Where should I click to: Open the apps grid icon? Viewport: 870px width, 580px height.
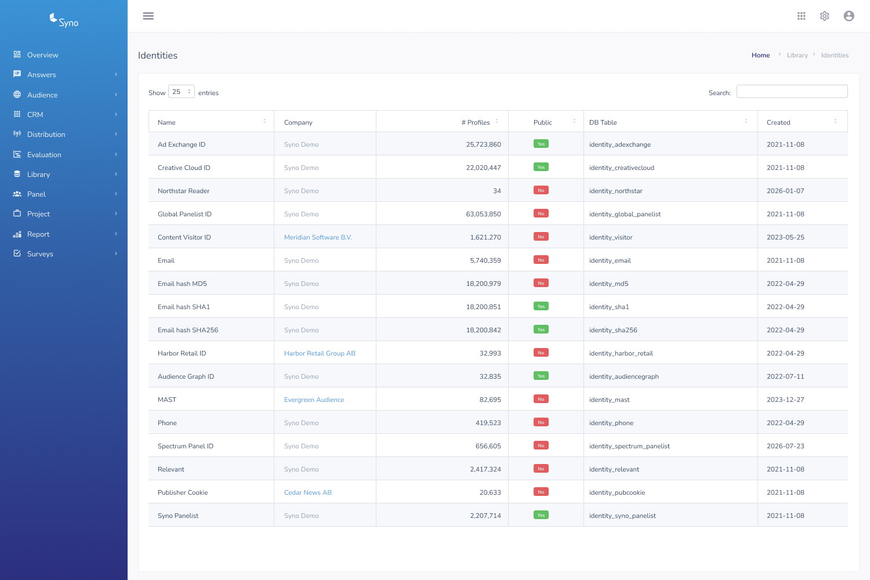tap(802, 16)
